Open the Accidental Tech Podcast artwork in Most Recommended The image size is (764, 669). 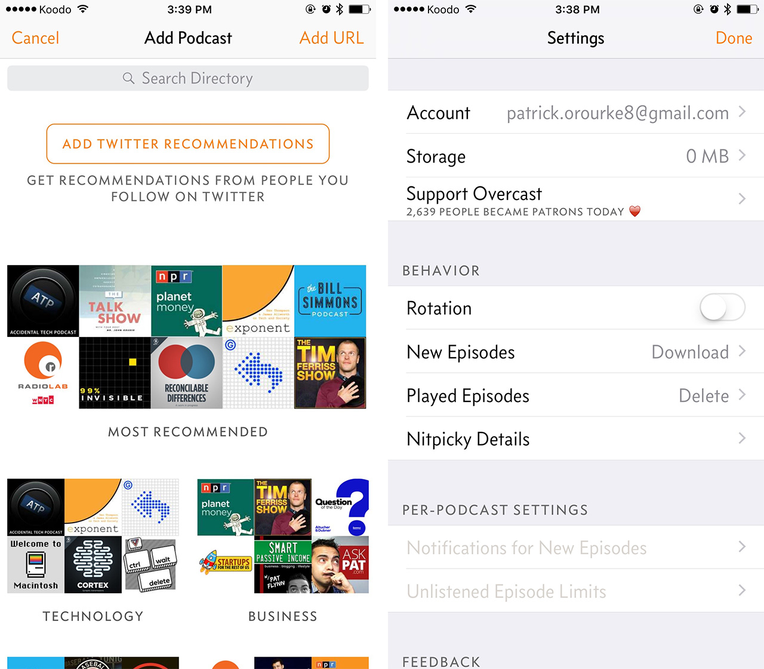click(x=43, y=300)
